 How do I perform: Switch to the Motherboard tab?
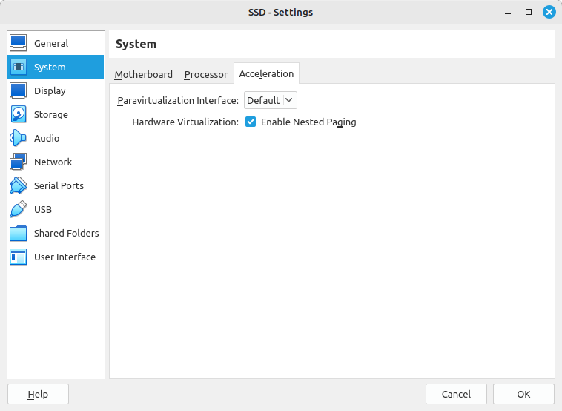143,74
